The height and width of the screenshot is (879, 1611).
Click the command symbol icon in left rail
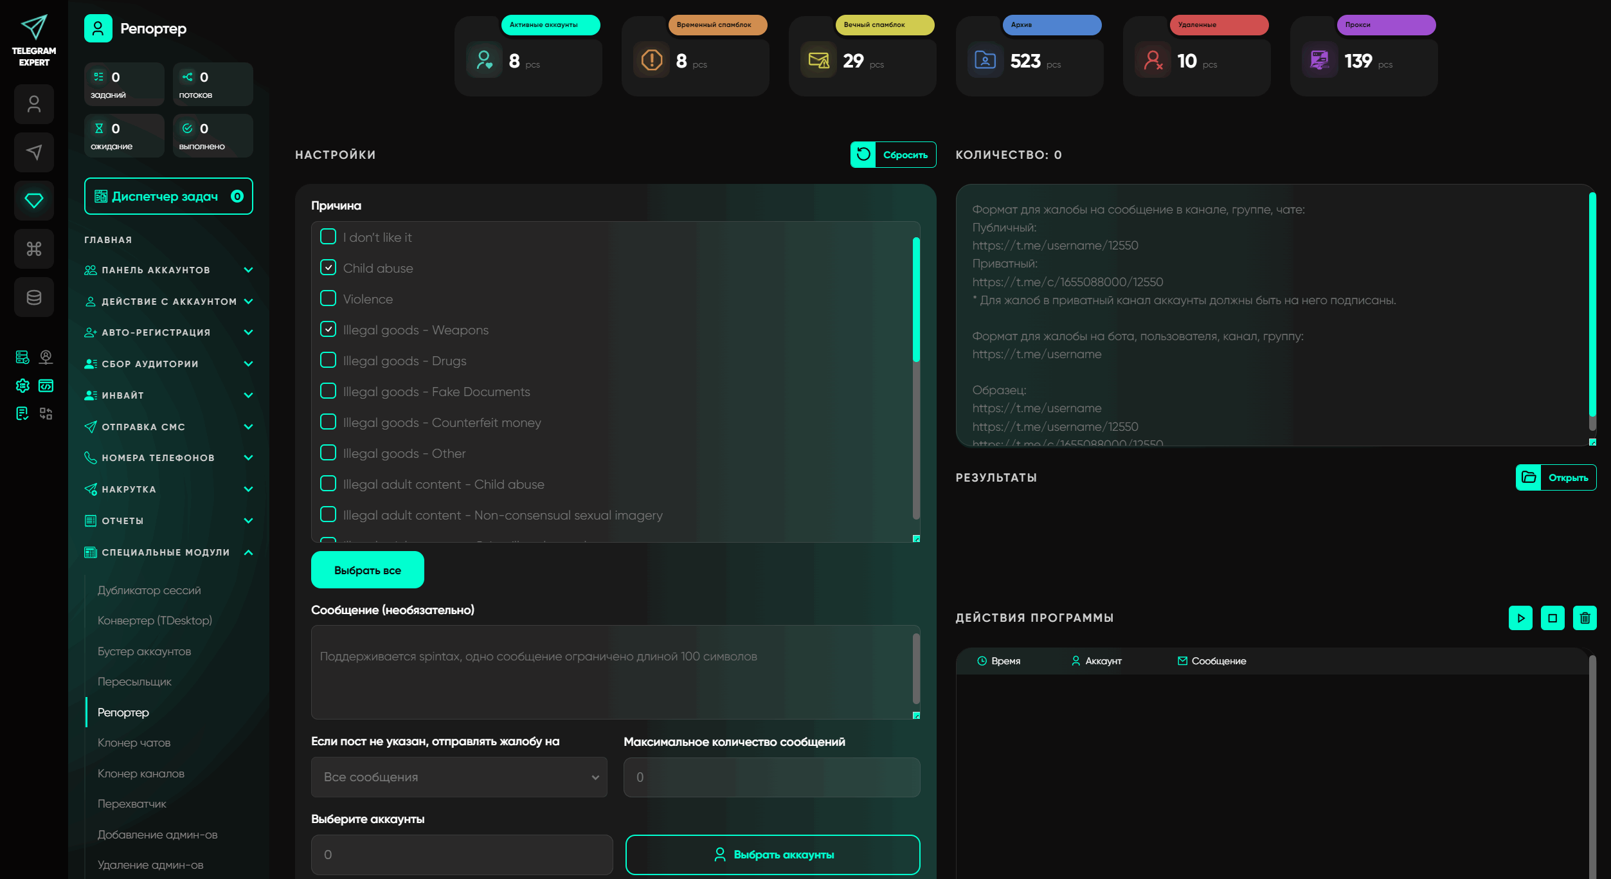[x=34, y=249]
